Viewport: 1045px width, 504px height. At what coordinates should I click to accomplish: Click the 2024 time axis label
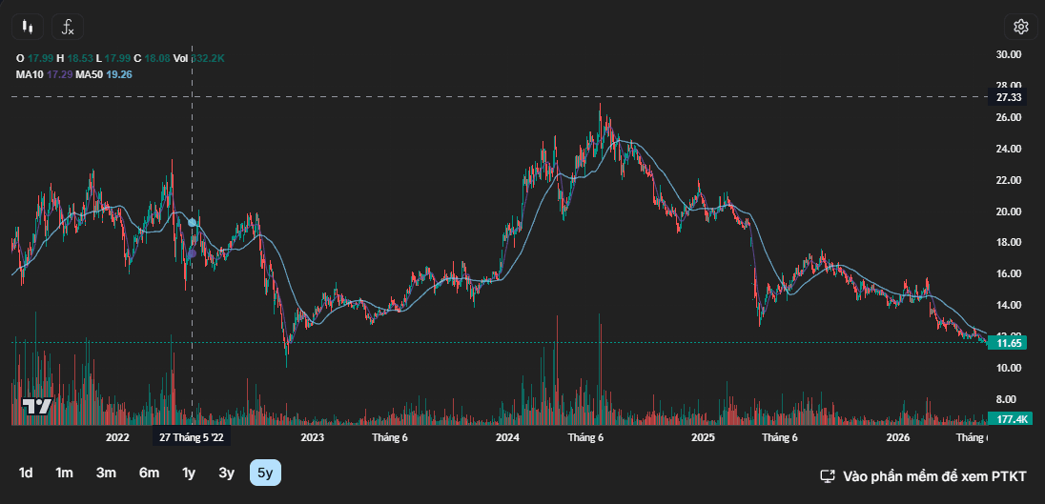508,437
